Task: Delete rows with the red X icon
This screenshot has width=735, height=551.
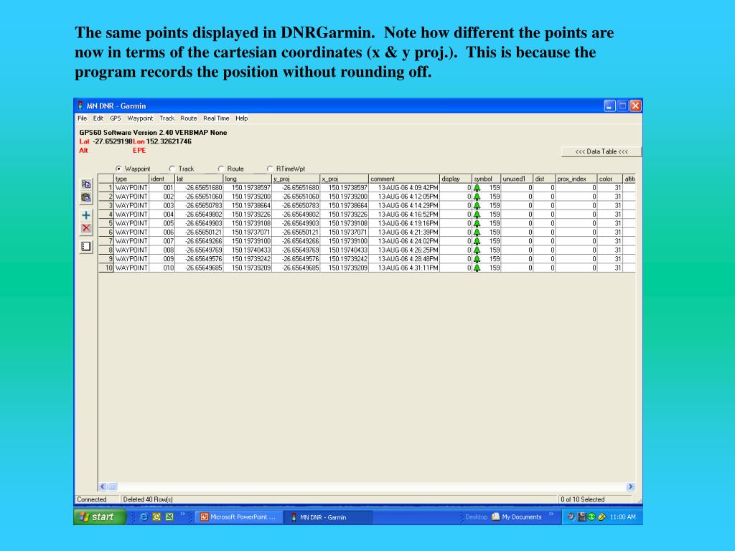Action: pos(86,228)
